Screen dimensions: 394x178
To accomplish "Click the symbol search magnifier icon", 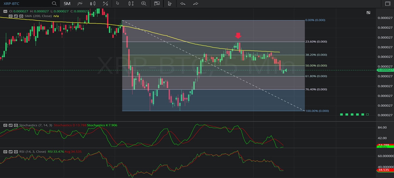I will pyautogui.click(x=54, y=4).
